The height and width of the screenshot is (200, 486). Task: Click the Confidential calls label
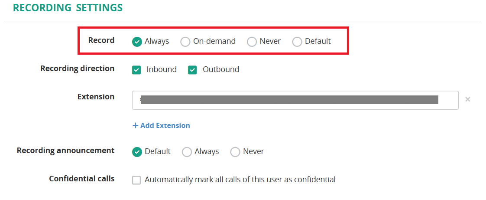(82, 179)
